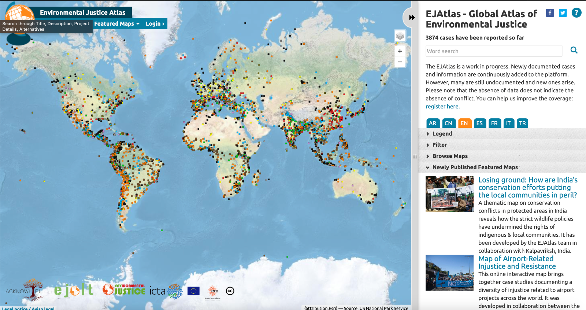
Task: Switch language to Turkish (TR)
Action: pos(523,123)
